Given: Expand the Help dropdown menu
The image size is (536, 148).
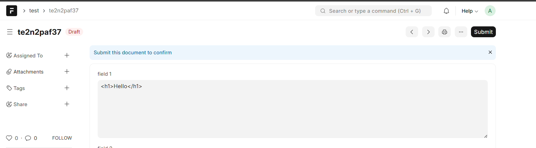Looking at the screenshot, I should pyautogui.click(x=469, y=11).
